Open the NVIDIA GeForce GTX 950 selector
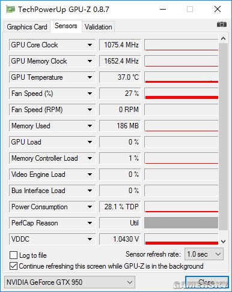The image size is (232, 292). 70,282
